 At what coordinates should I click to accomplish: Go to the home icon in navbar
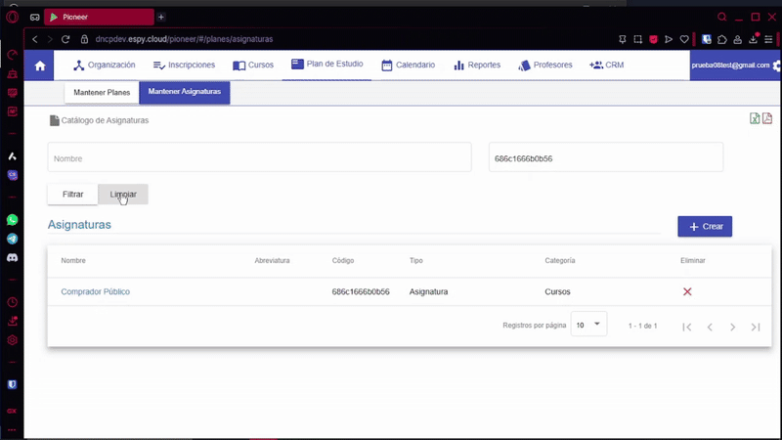tap(40, 66)
